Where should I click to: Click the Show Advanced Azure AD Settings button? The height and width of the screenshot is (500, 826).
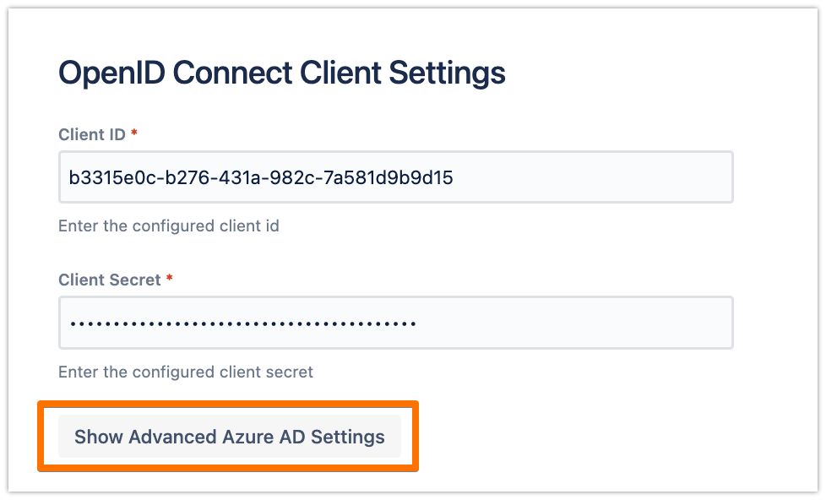coord(229,437)
